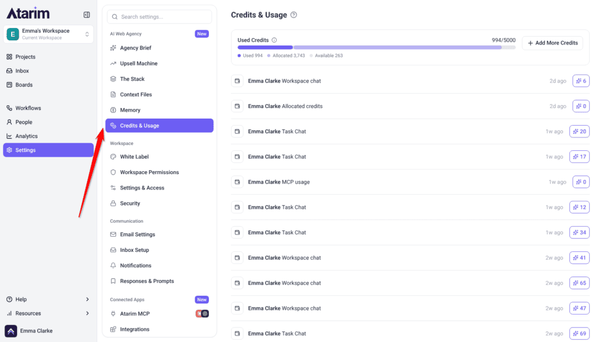Click the icon on MCP usage row

[237, 182]
